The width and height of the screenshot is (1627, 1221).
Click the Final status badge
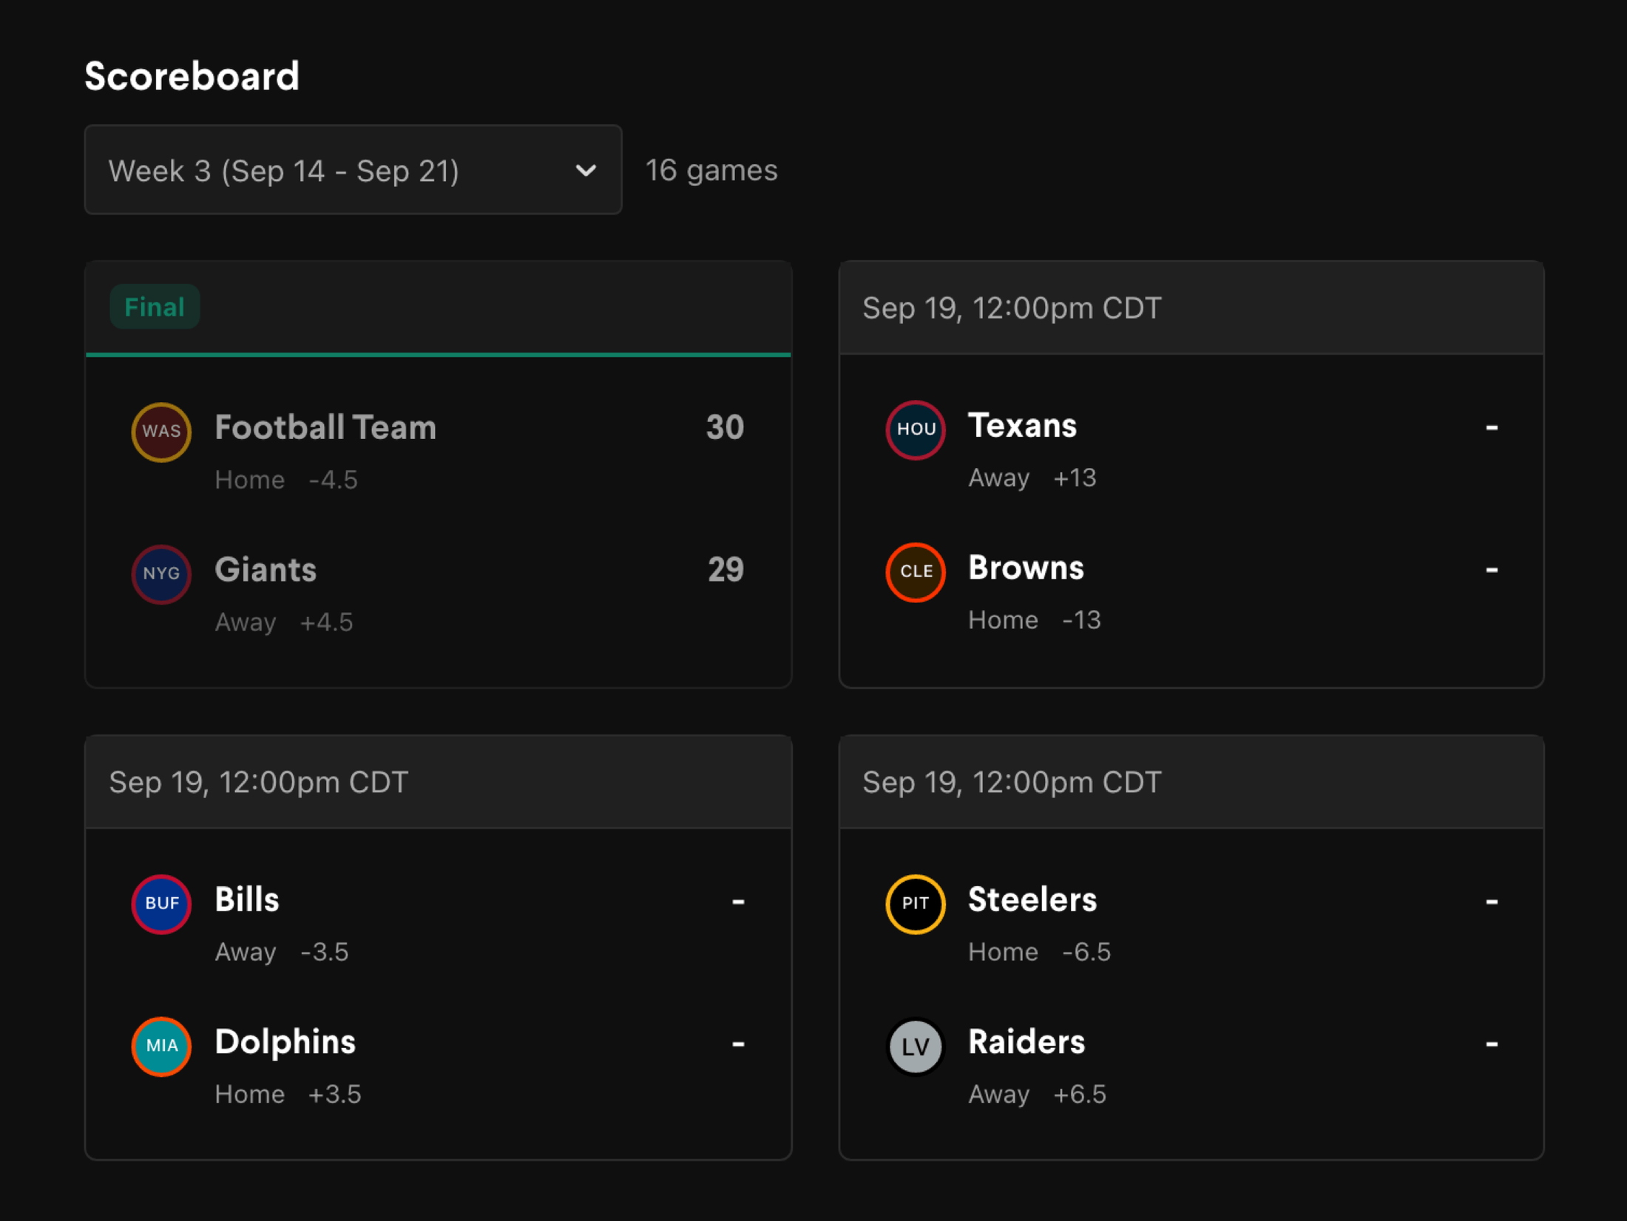tap(155, 307)
